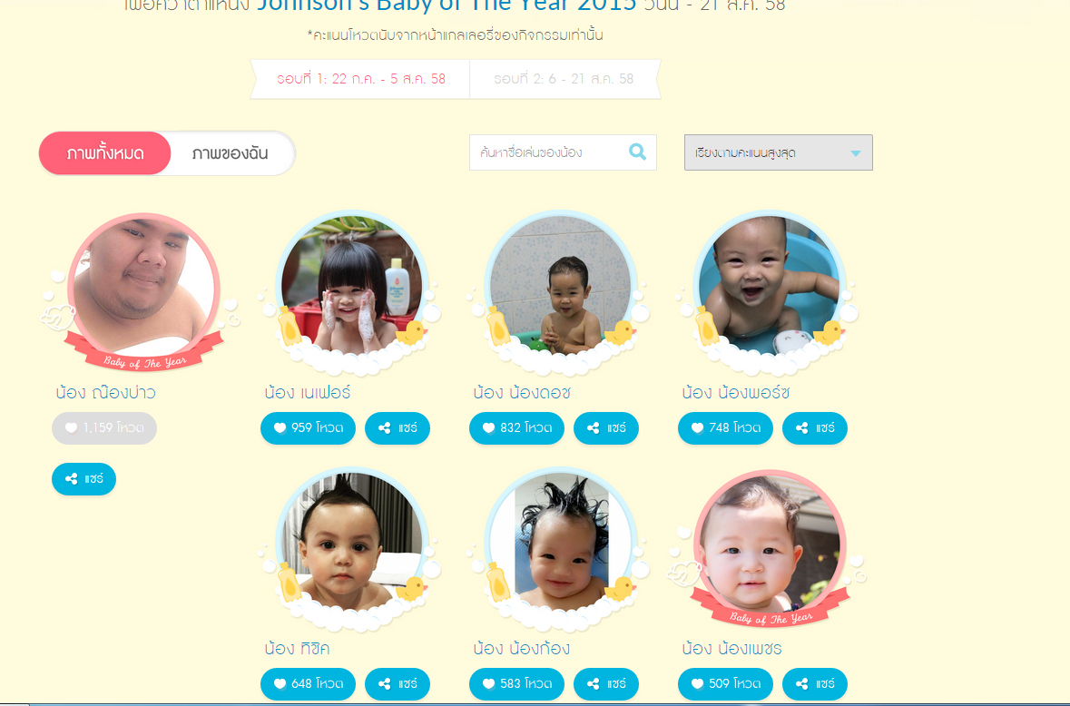Switch to ภาพของฉัน view

231,152
